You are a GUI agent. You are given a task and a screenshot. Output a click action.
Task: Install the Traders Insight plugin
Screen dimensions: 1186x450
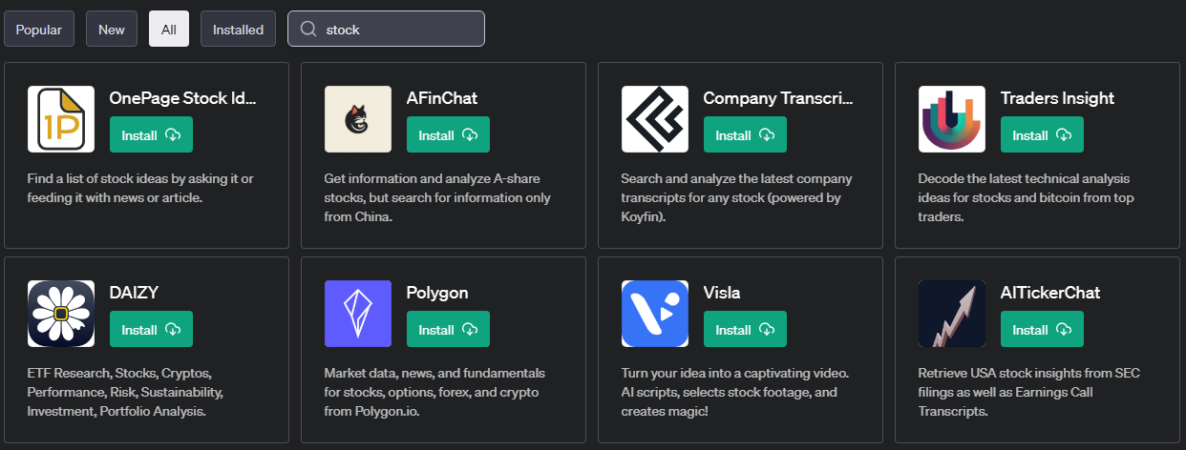[1042, 134]
